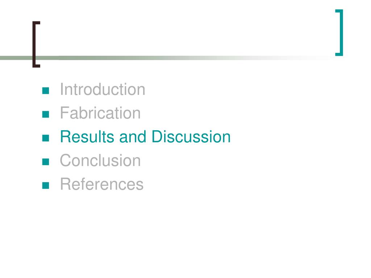Image resolution: width=371 pixels, height=278 pixels.
Task: Click the word "and" in the highlighted line
Action: pos(133,136)
